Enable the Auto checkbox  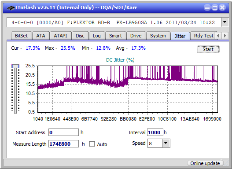point(92,144)
